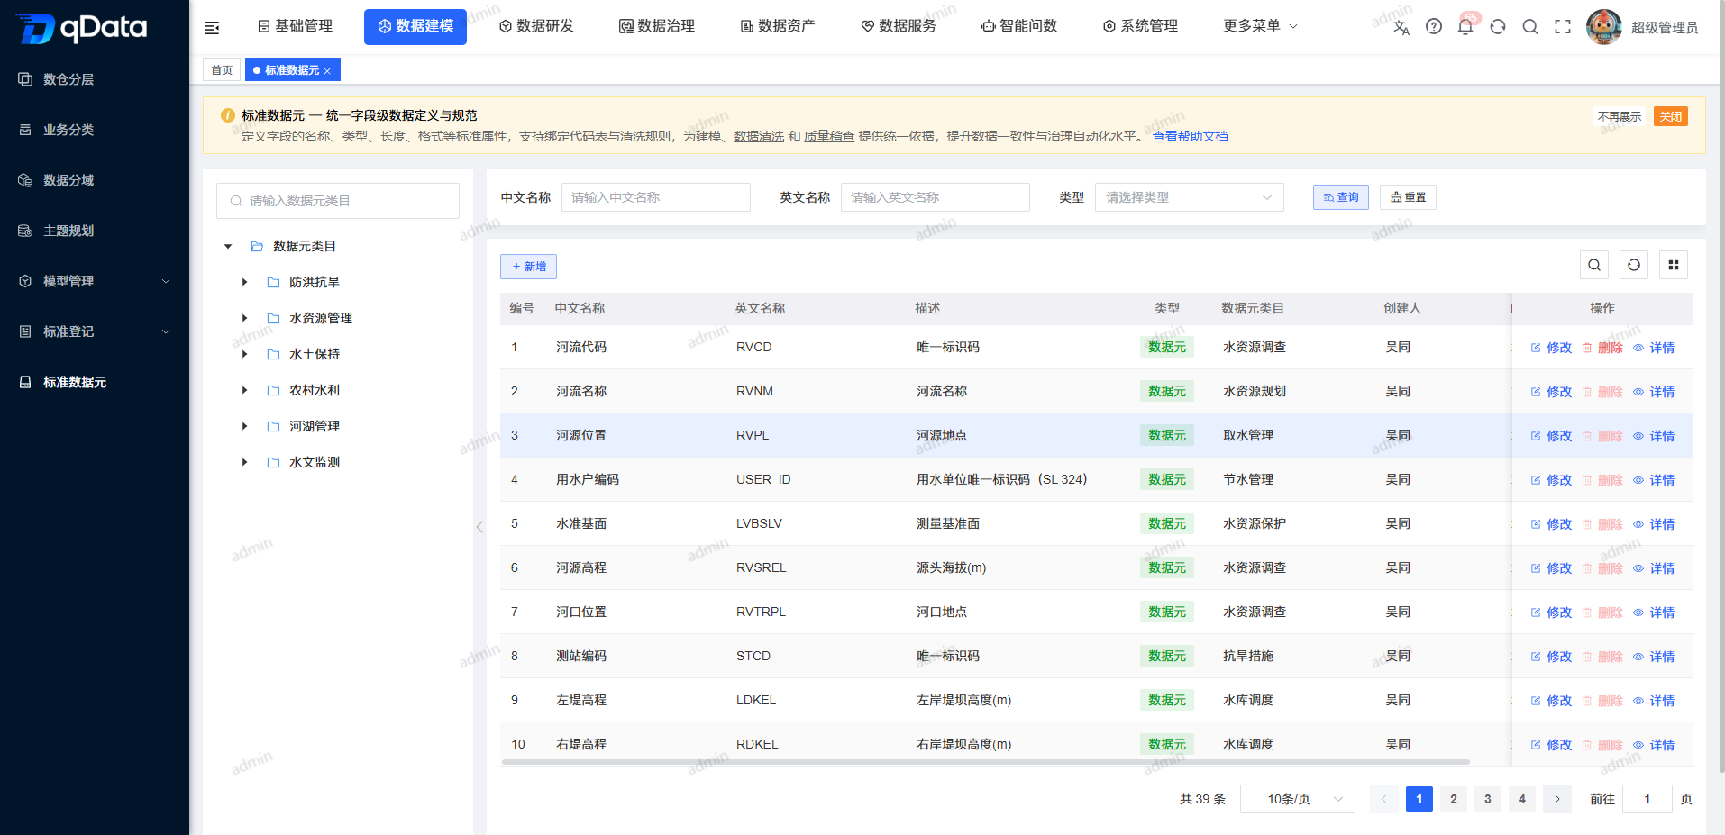
Task: Focus the 英文名称 input field
Action: click(x=936, y=197)
